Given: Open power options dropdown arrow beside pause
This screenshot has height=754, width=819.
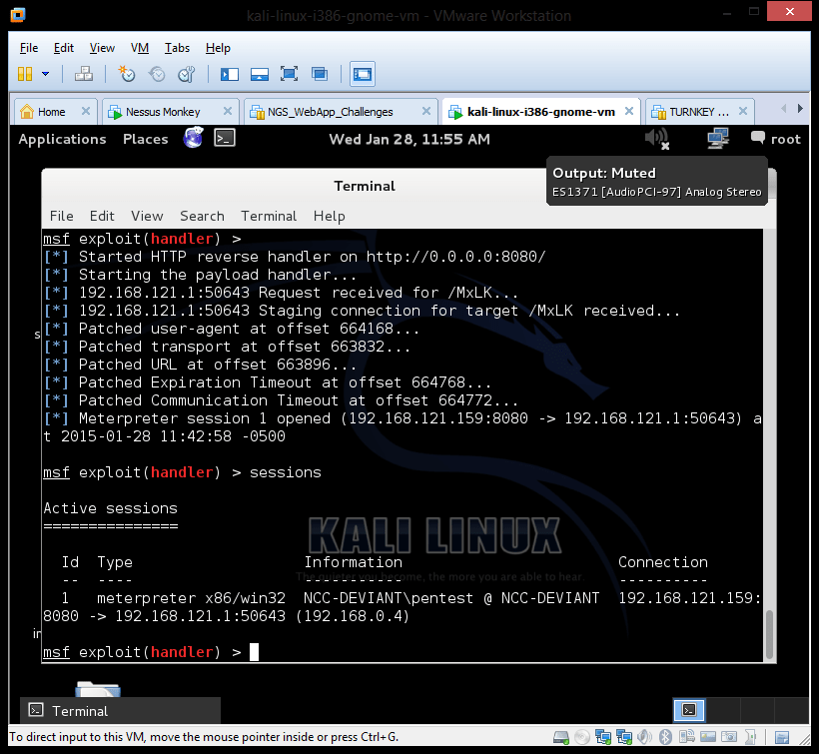Looking at the screenshot, I should [x=46, y=74].
